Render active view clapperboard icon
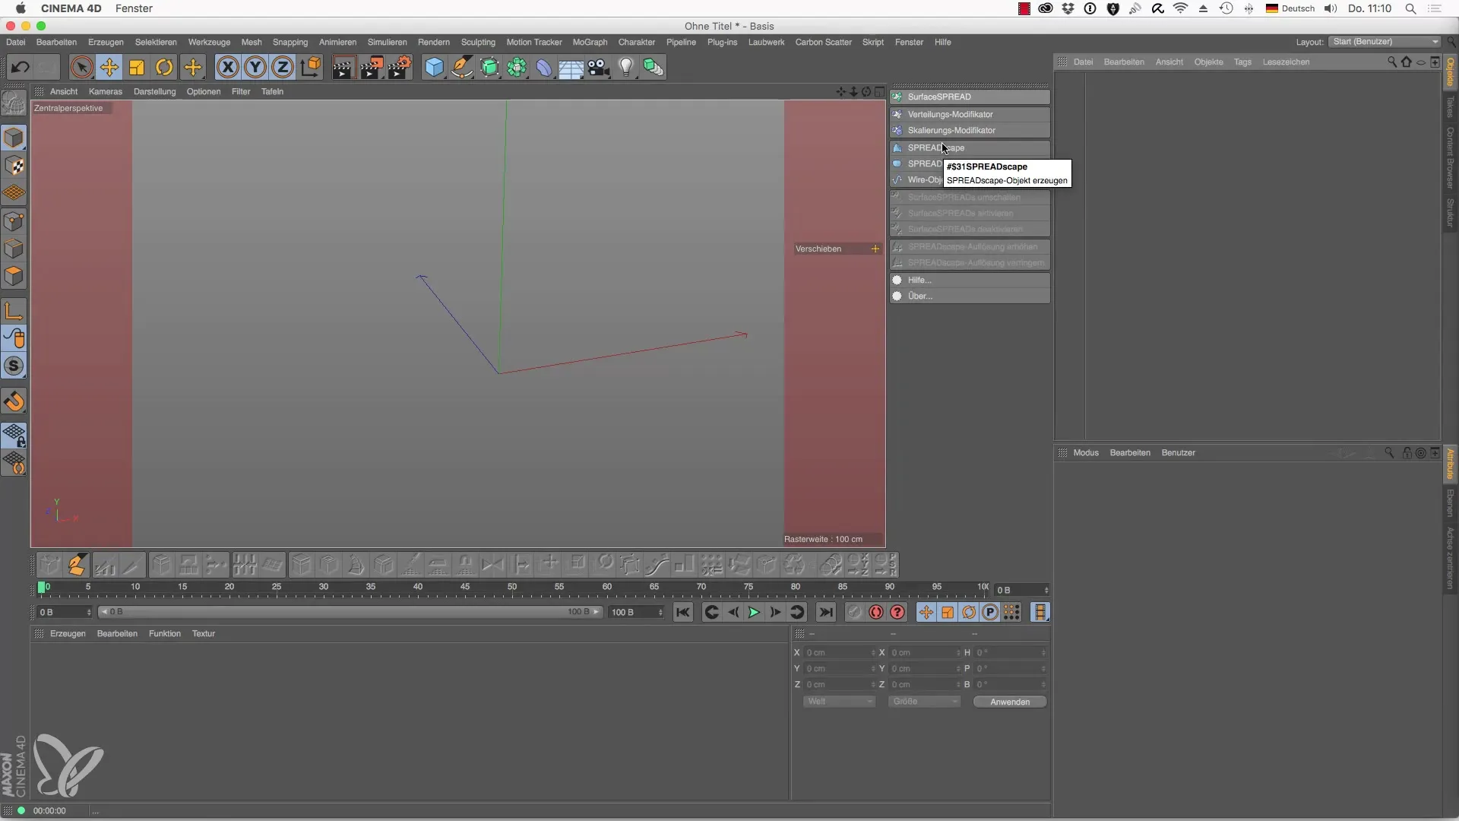The image size is (1459, 821). (343, 68)
